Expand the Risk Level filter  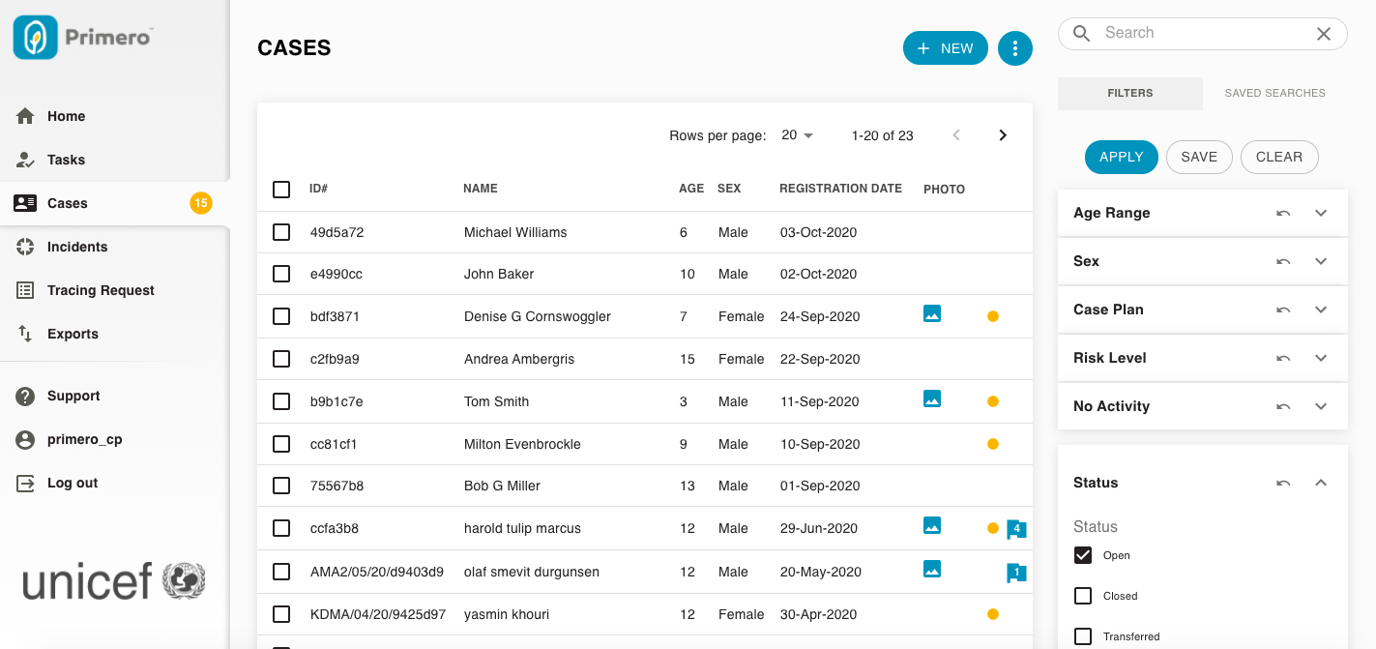click(x=1321, y=358)
